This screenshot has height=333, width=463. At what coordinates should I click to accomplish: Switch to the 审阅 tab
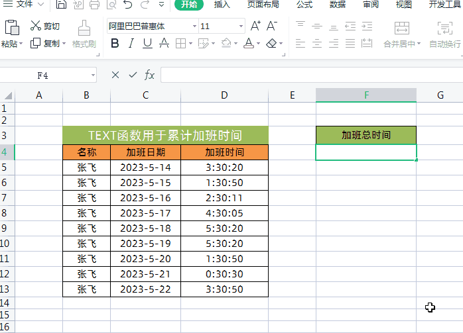click(x=371, y=4)
